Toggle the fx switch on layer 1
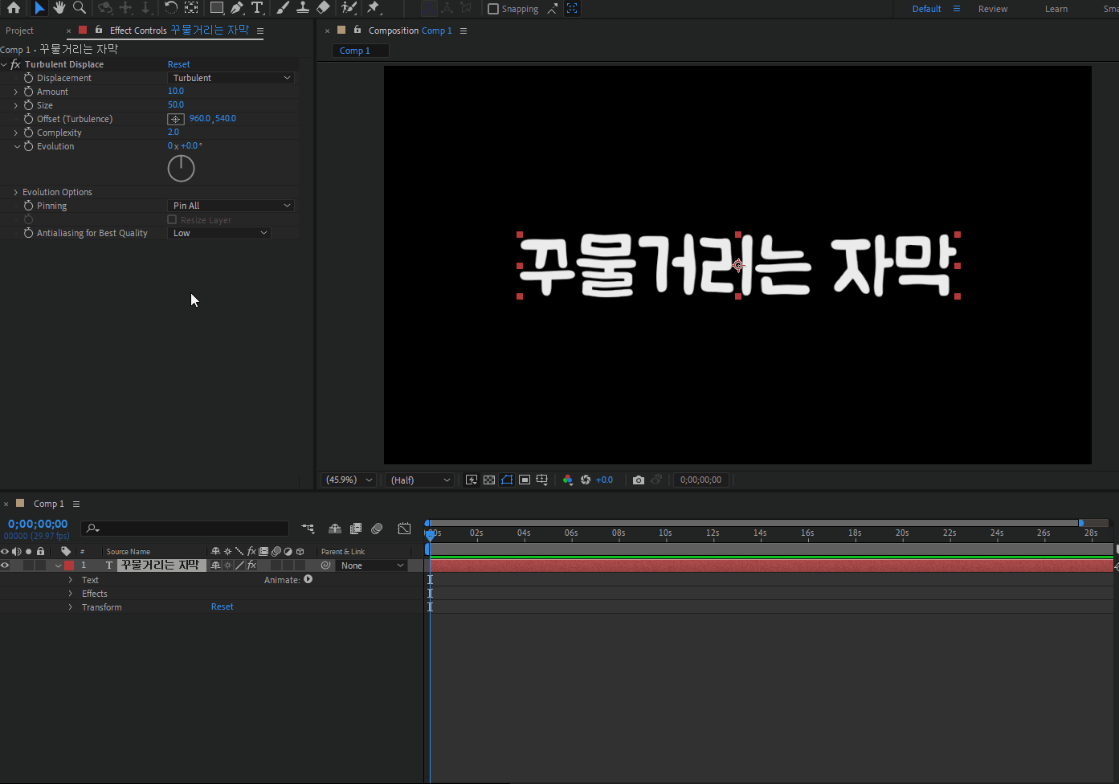This screenshot has width=1119, height=784. click(x=251, y=566)
